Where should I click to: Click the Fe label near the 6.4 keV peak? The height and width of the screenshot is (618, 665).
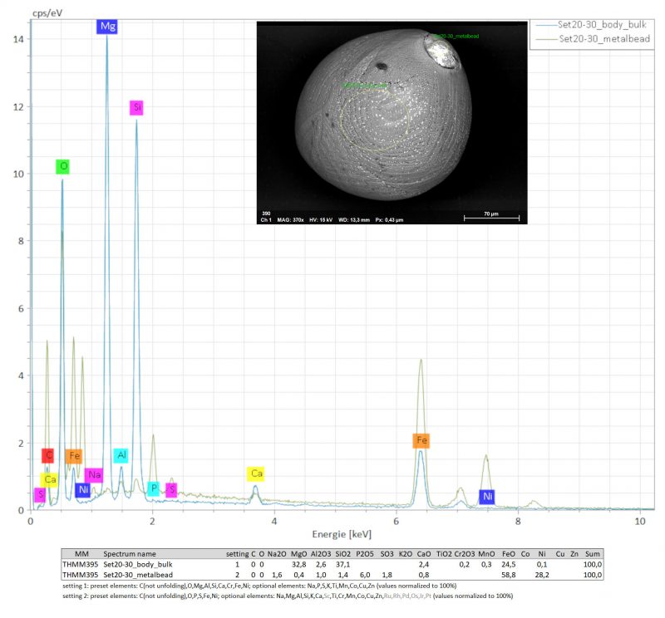tap(423, 440)
